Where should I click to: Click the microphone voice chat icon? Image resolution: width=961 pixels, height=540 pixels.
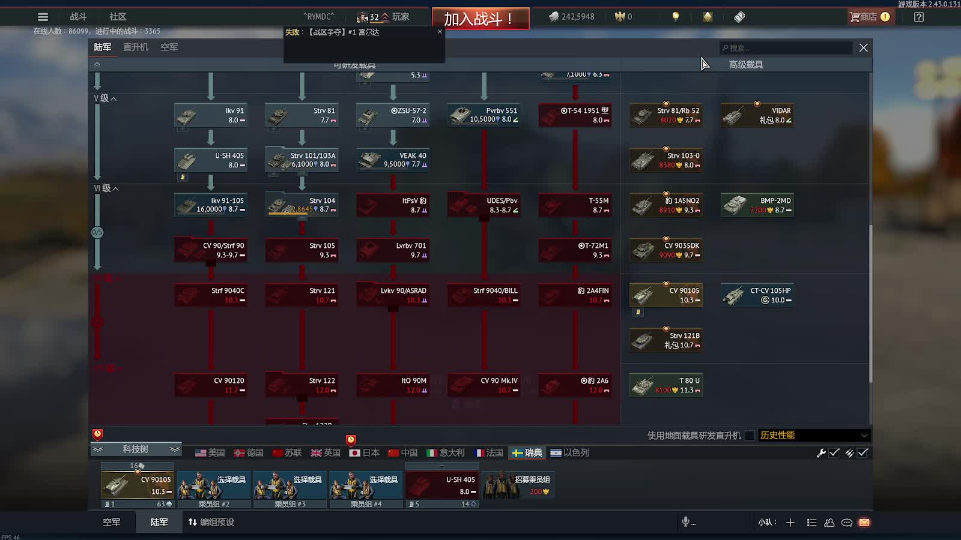click(x=686, y=522)
